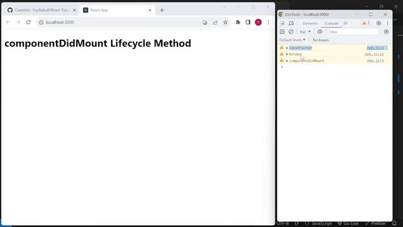Screen dimensions: 403x227
Task: Click the LF line ending status item
Action: (x=297, y=223)
